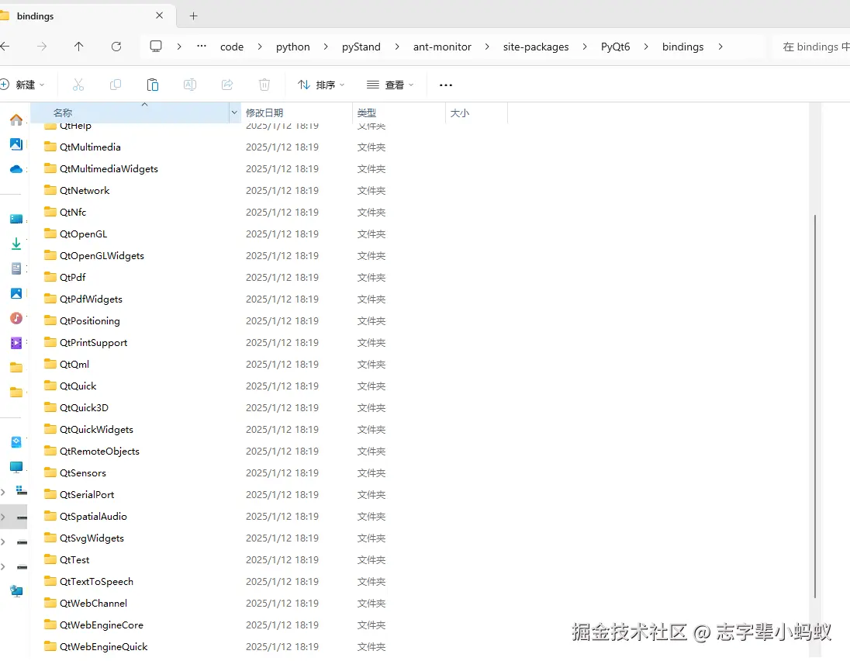This screenshot has width=850, height=661.
Task: Sort by the Size column header
Action: tap(476, 112)
